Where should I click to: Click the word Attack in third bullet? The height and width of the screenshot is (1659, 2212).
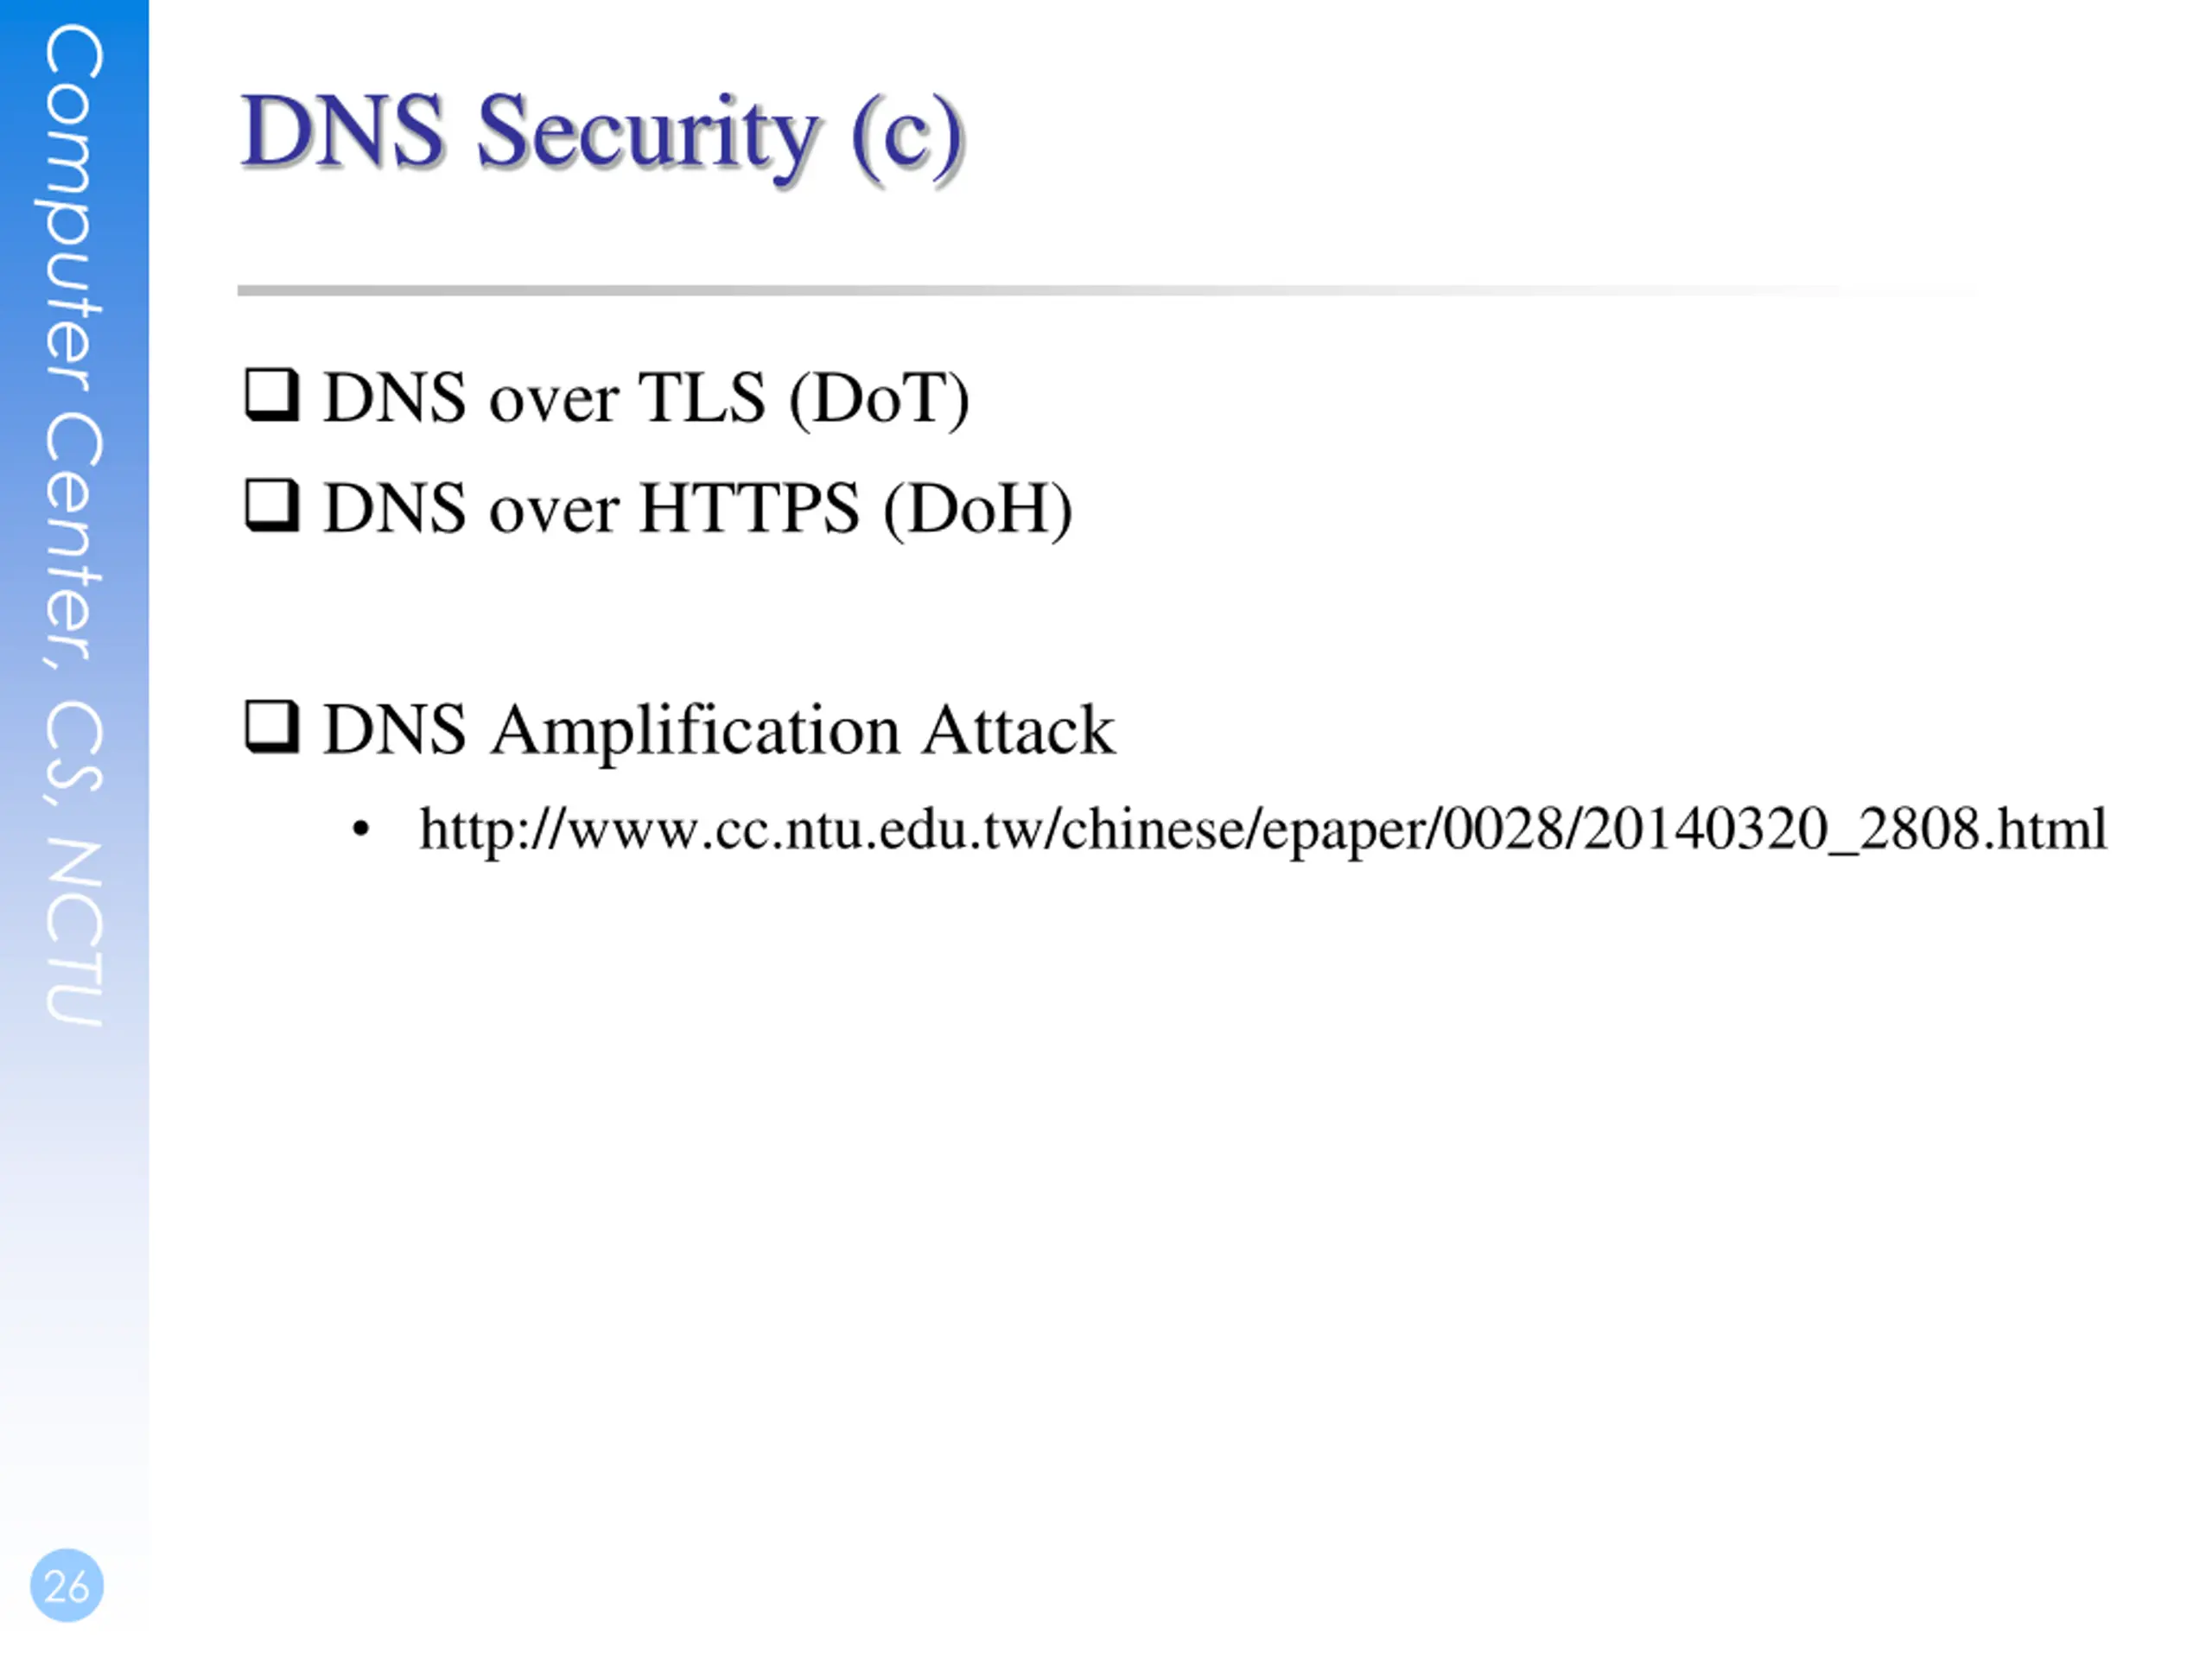[x=1018, y=729]
